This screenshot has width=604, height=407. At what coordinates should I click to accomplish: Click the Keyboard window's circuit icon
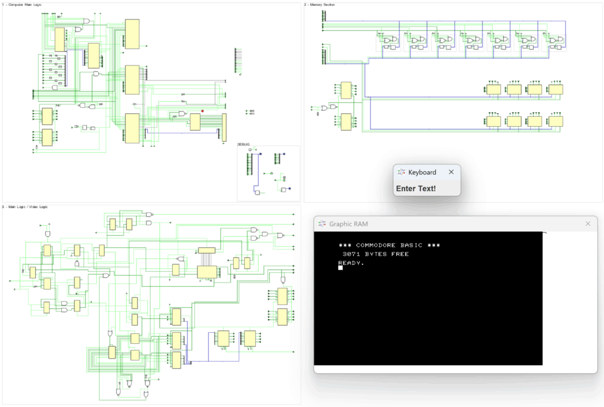[x=401, y=172]
